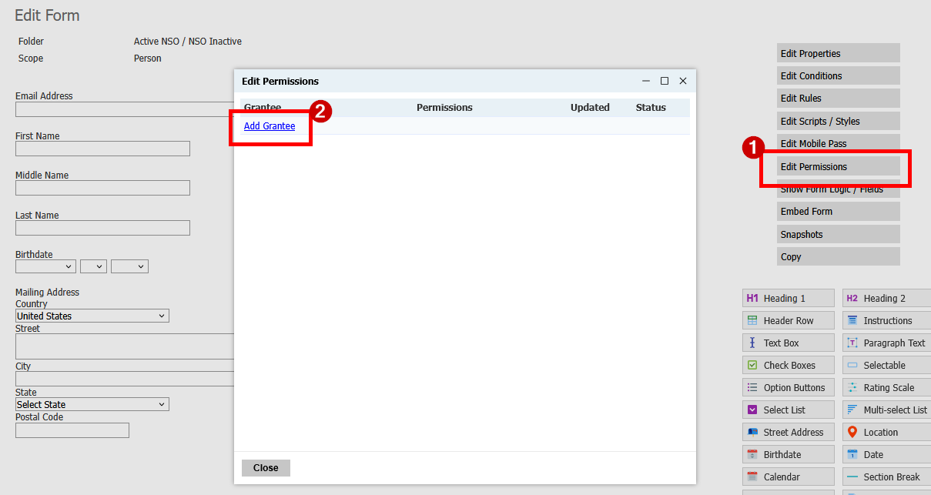This screenshot has width=931, height=495.
Task: Insert a Header Row element
Action: 789,320
